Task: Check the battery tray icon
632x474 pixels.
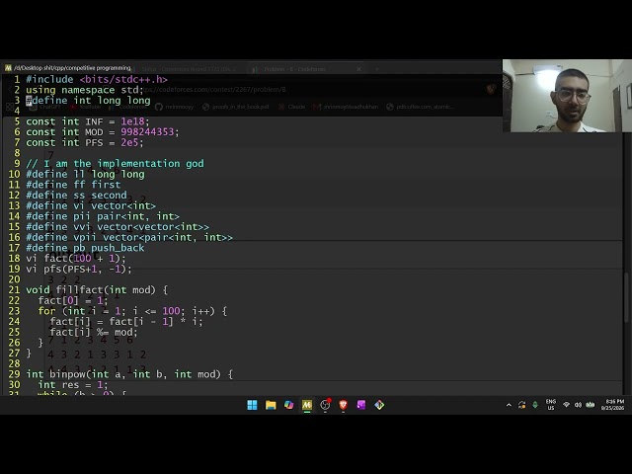Action: [591, 405]
